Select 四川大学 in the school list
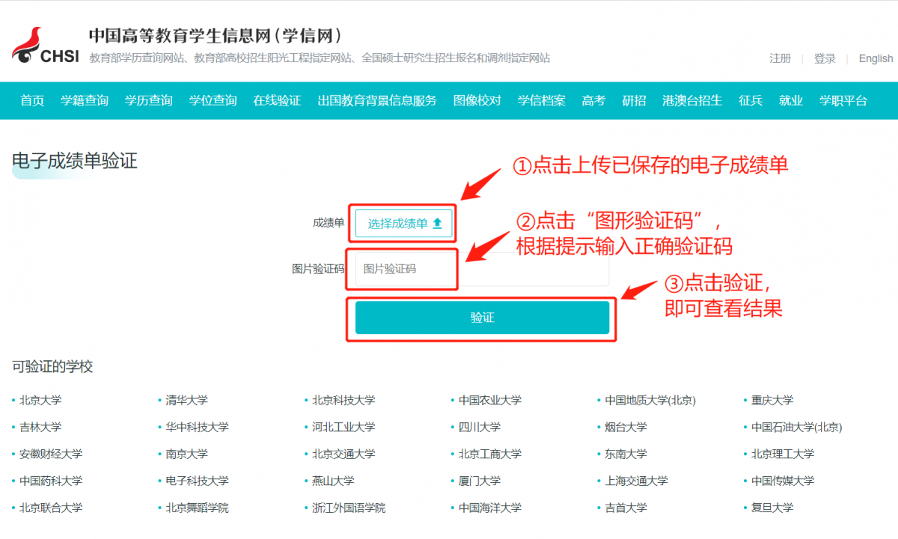The image size is (898, 539). 480,427
